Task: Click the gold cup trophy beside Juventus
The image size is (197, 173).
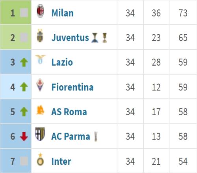Action: tap(104, 38)
